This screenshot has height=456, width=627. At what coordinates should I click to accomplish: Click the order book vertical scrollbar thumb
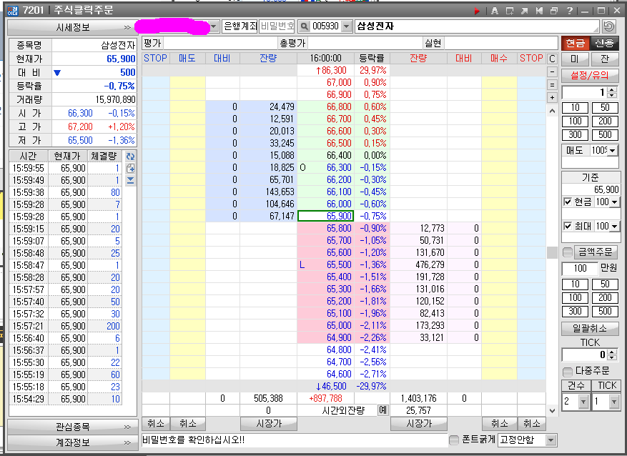552,252
